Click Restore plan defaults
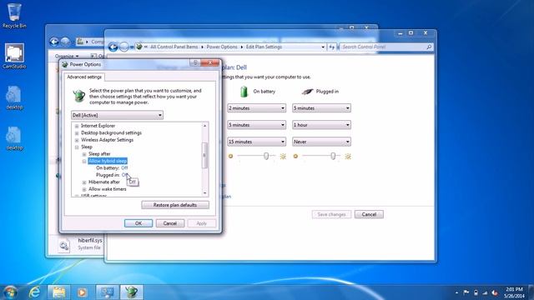 point(175,205)
